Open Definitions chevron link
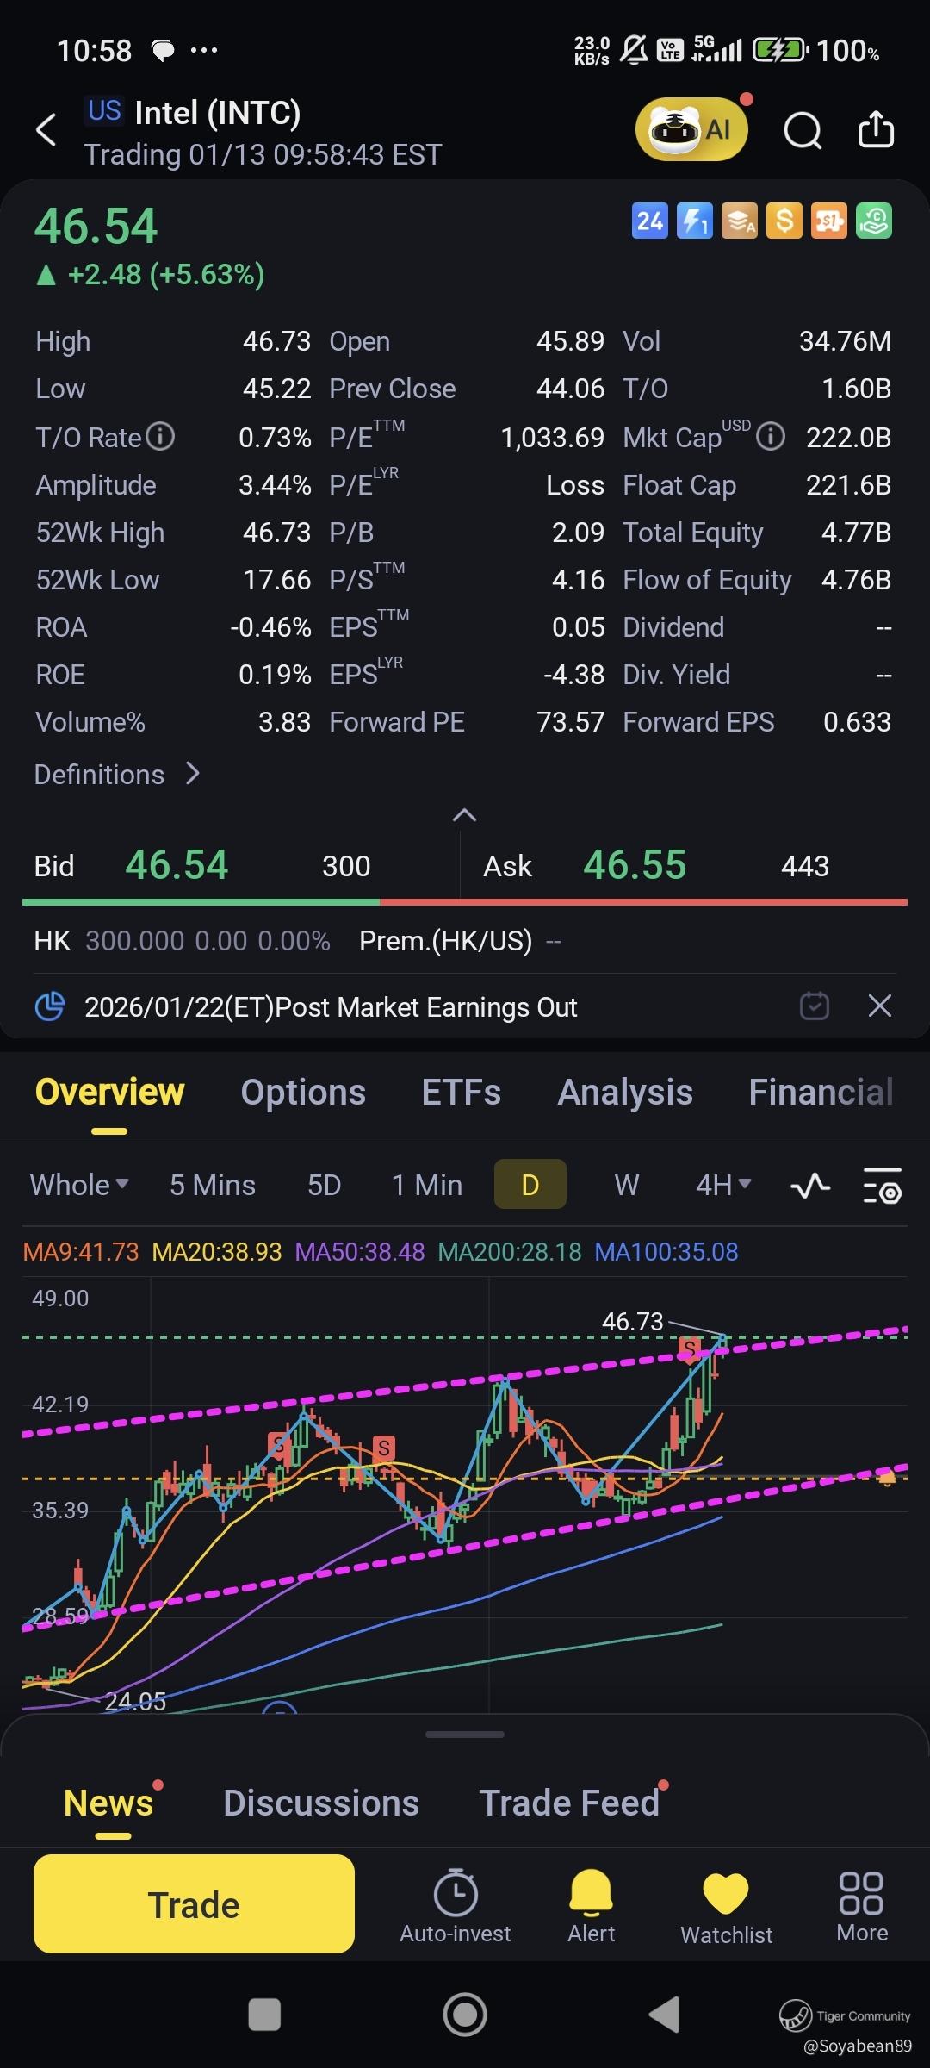Viewport: 930px width, 2068px height. (117, 774)
